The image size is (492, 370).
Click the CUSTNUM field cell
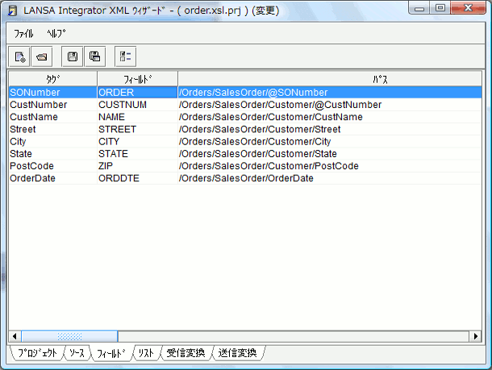coord(137,105)
